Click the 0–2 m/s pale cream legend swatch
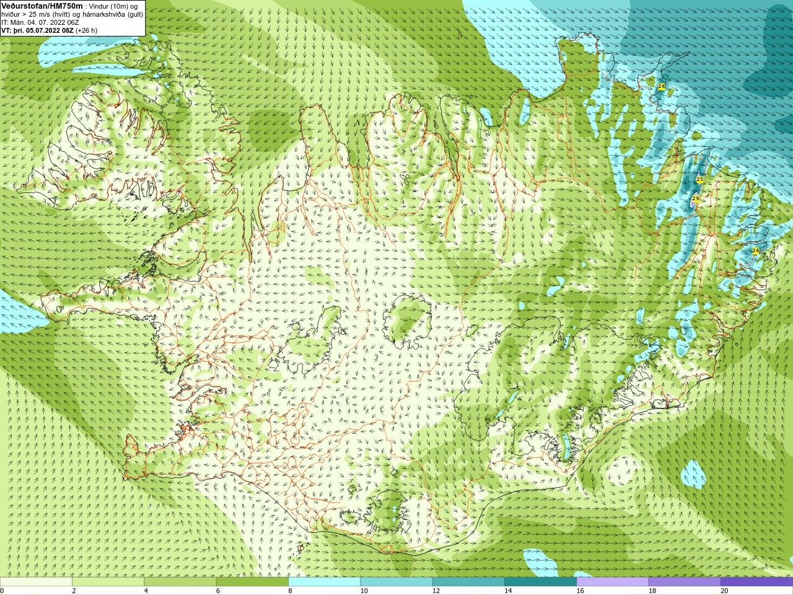 point(36,582)
